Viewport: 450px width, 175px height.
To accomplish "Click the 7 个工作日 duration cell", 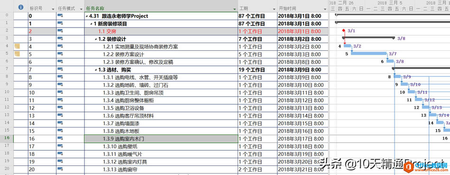I will (x=257, y=39).
